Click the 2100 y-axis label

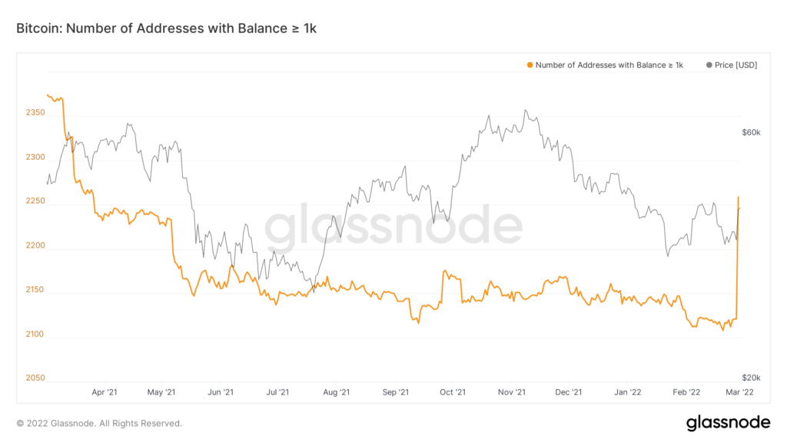[35, 334]
